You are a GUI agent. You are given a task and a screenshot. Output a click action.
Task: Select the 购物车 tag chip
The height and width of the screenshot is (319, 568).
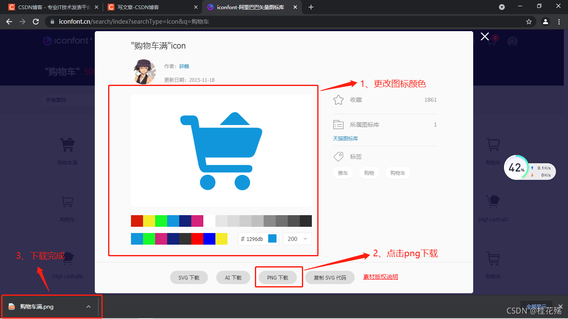(x=398, y=173)
